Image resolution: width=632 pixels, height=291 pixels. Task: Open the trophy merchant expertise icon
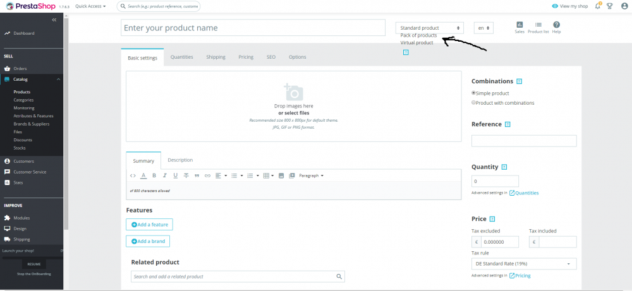tap(609, 6)
